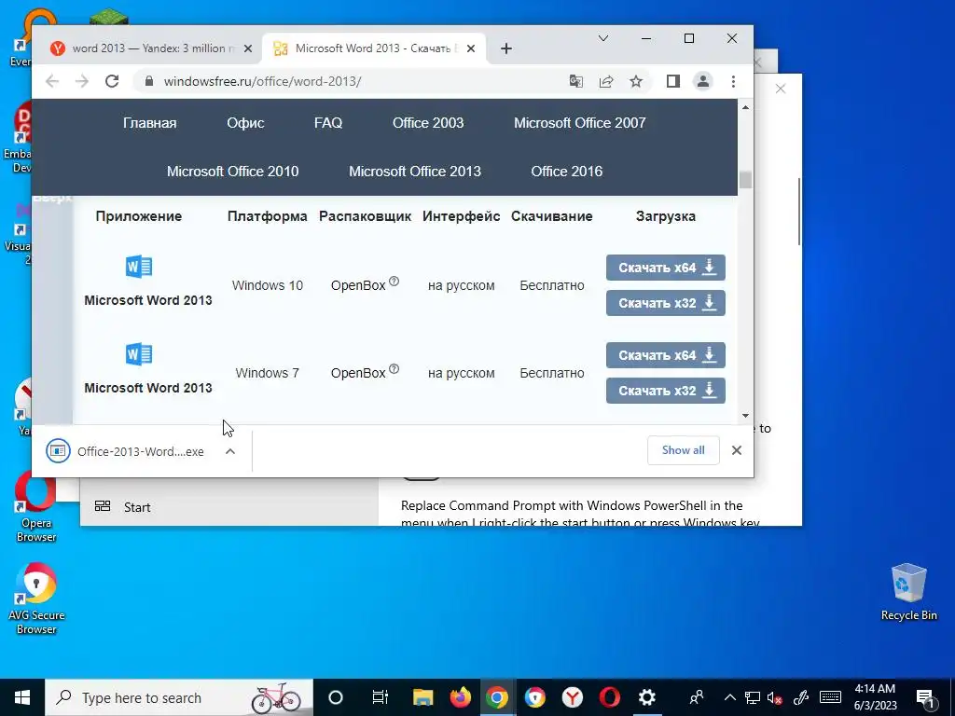Viewport: 955px width, 716px height.
Task: Open Cortana from the taskbar
Action: pos(336,697)
